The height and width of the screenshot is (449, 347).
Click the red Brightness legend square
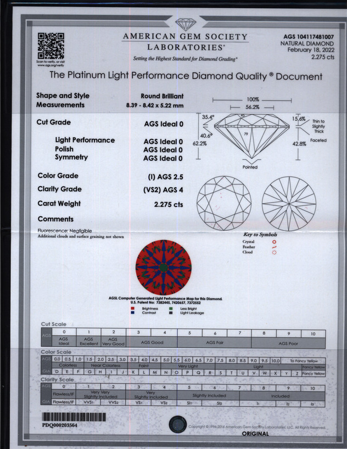click(133, 308)
